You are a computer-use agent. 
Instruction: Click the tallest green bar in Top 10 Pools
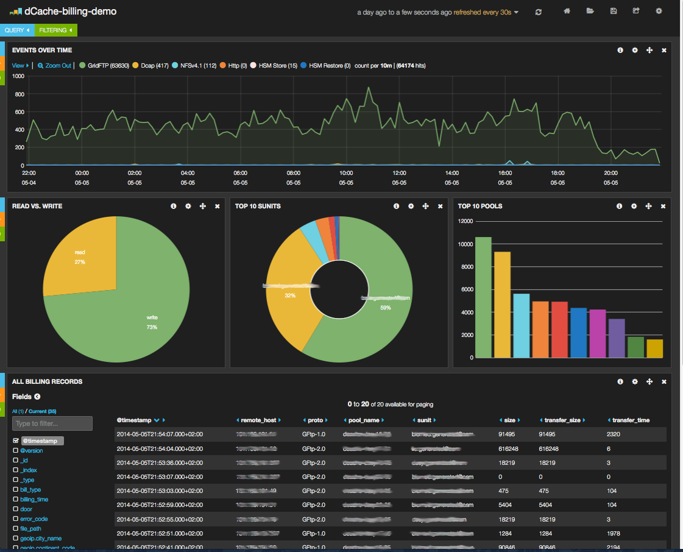point(483,297)
